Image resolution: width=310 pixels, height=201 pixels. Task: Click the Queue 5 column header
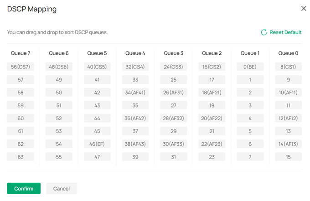(x=97, y=53)
